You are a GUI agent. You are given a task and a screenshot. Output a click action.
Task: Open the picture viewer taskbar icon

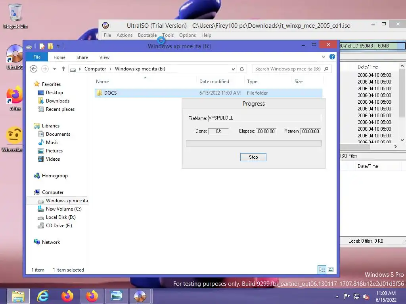[117, 296]
